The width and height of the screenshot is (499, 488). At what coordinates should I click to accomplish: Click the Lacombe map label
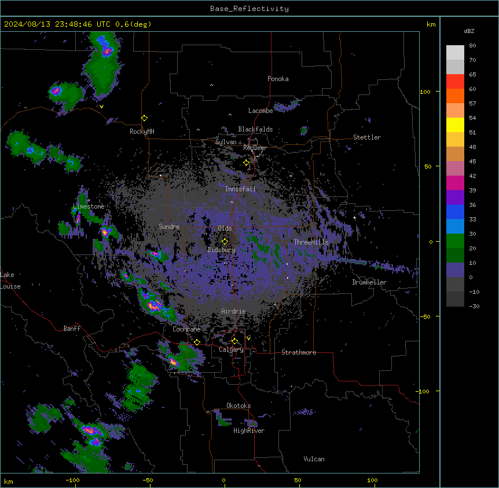click(x=260, y=111)
